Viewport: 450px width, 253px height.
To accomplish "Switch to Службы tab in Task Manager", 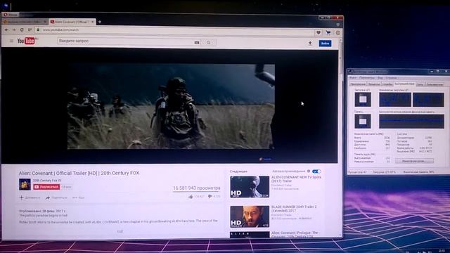I will (387, 84).
